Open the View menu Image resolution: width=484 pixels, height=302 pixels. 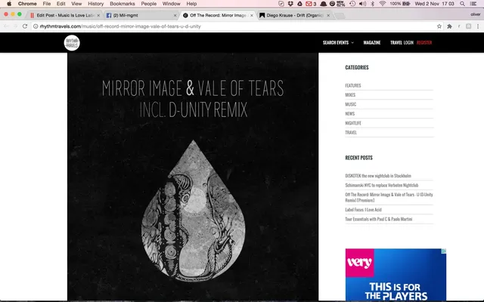[x=76, y=4]
